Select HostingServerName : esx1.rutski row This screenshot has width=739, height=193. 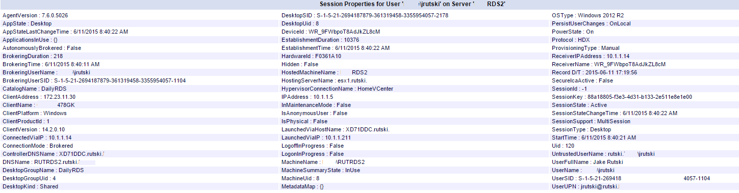tap(324, 80)
